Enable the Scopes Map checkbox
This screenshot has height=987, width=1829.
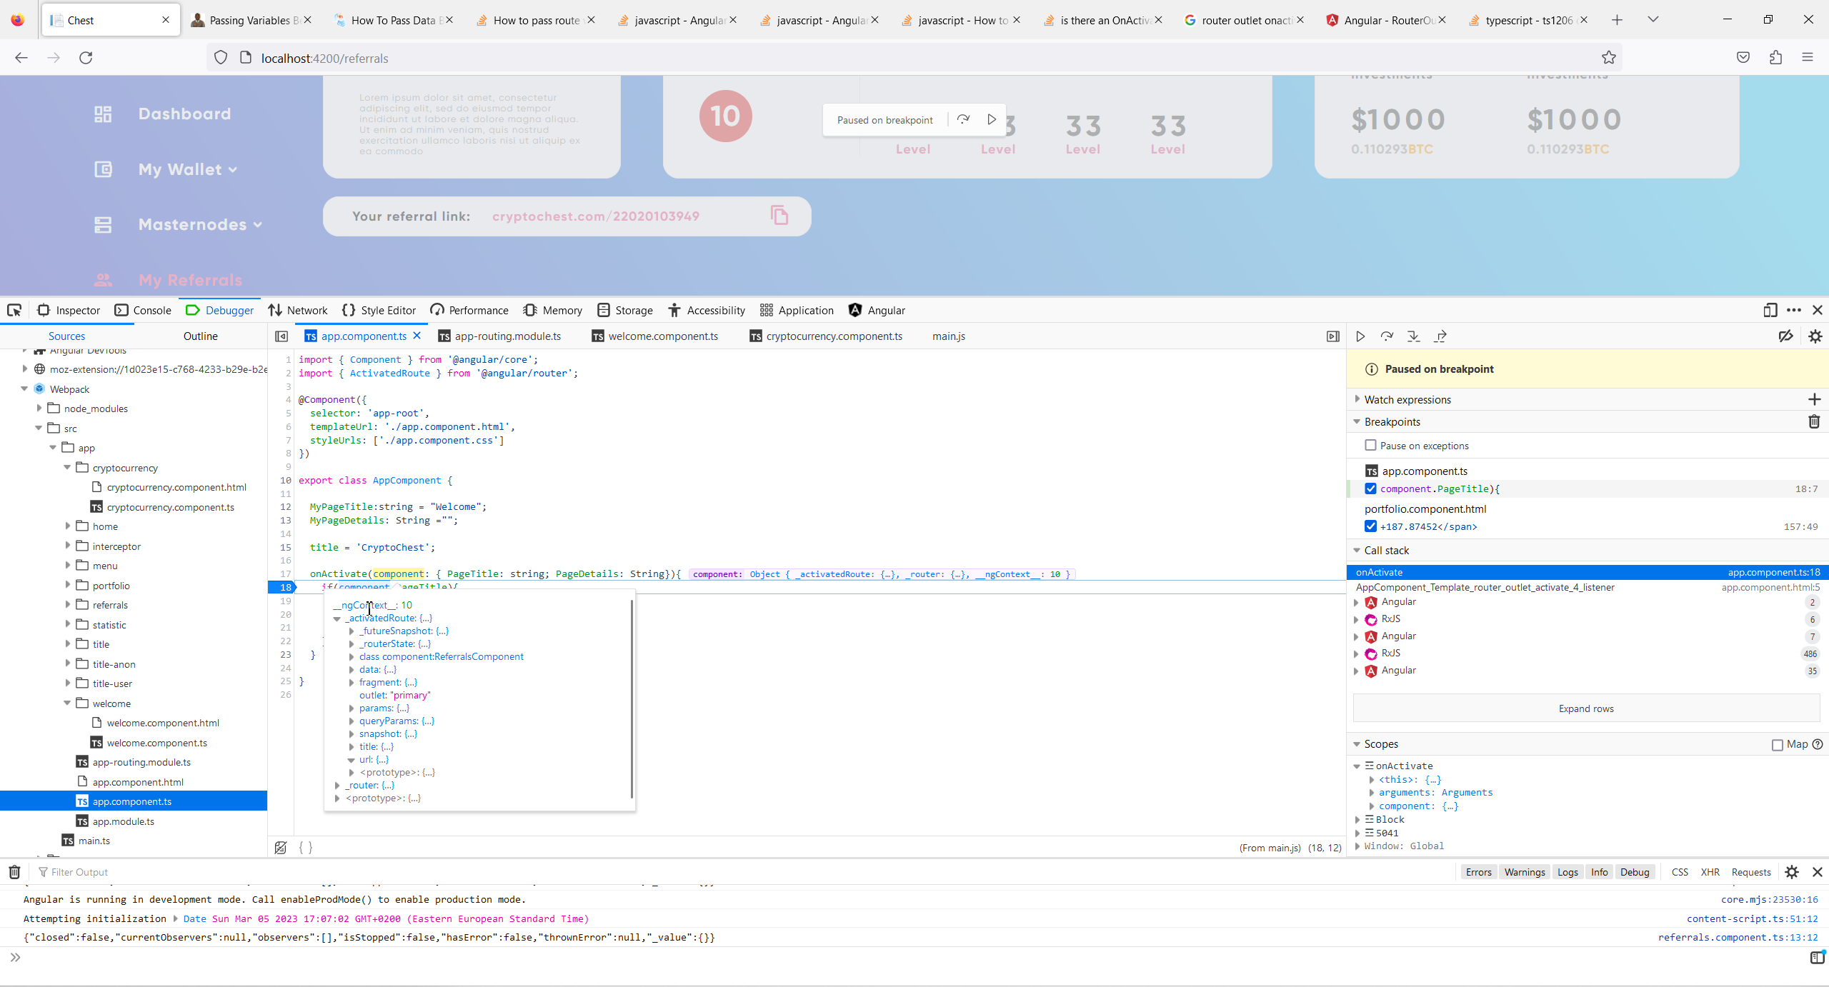click(1778, 745)
